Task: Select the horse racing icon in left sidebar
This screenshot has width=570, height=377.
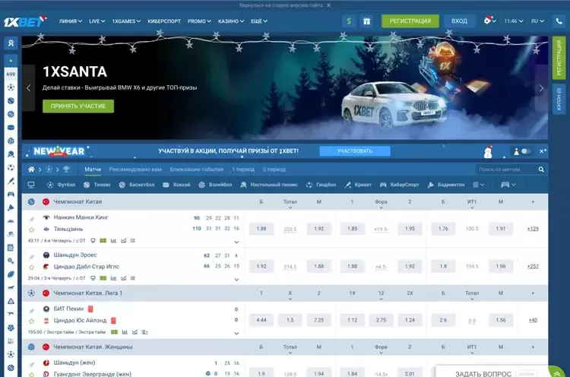Action: (11, 287)
